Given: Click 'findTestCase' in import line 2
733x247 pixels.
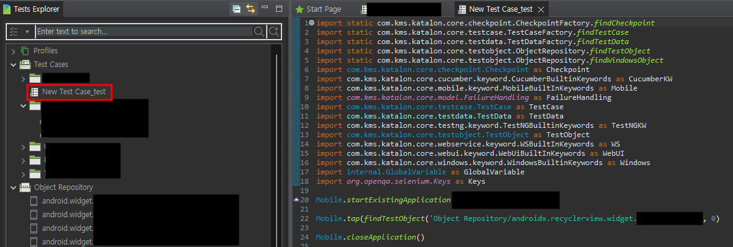Looking at the screenshot, I should [x=603, y=32].
